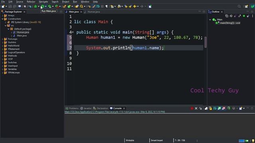Open dropdown arrow next to Run button
The height and width of the screenshot is (143, 255).
tap(46, 6)
